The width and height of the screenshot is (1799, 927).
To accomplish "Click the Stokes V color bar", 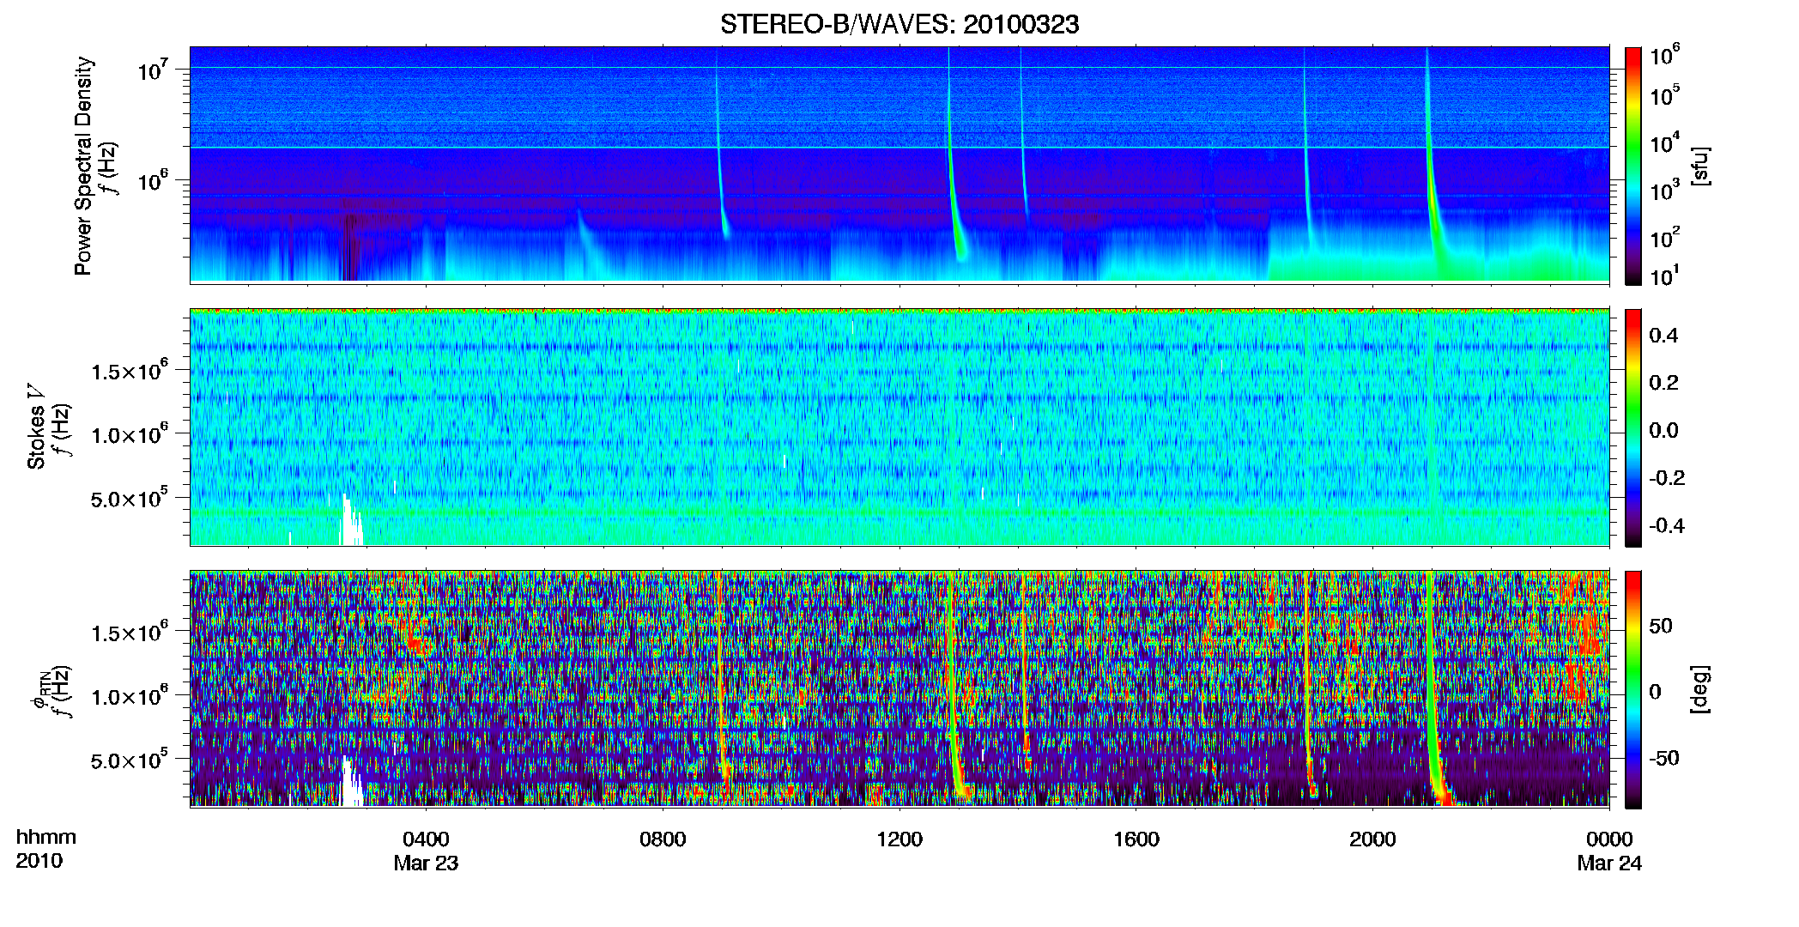I will (1633, 427).
